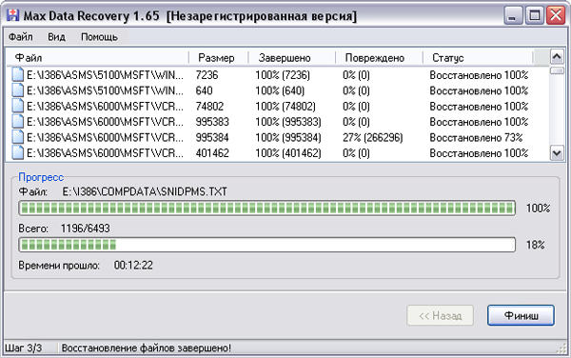The image size is (571, 358).
Task: Sort by the Статус column header
Action: pyautogui.click(x=478, y=57)
